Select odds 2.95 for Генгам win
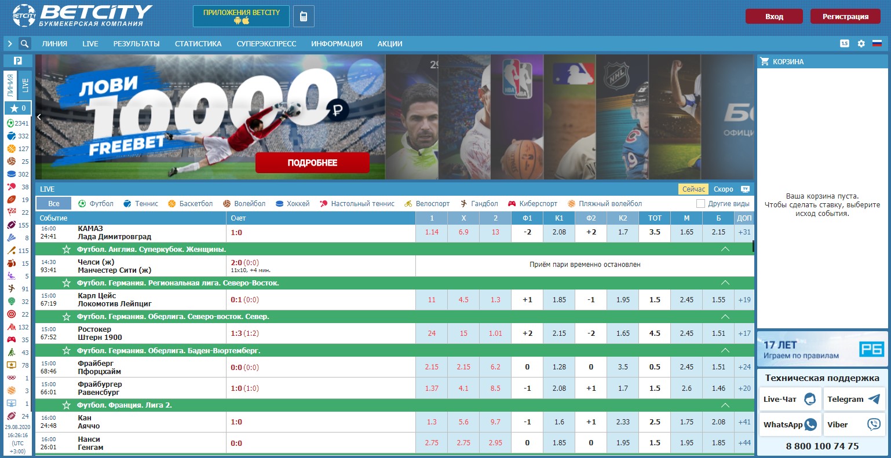Screen dimensions: 891x458 pyautogui.click(x=495, y=443)
